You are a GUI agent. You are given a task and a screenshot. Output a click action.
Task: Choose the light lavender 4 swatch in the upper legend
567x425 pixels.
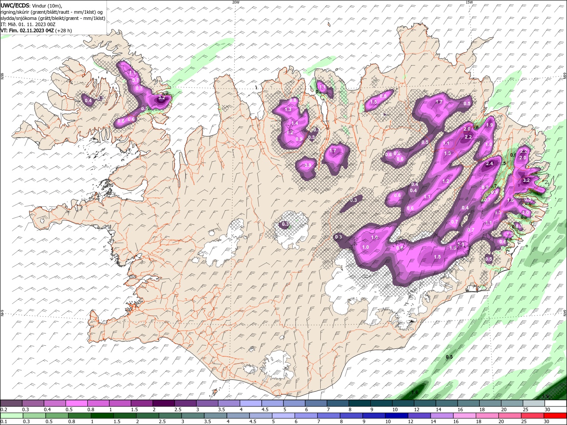pyautogui.click(x=250, y=403)
